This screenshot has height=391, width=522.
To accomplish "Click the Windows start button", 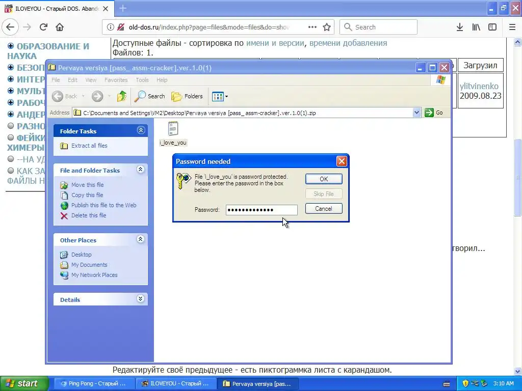I will pos(24,383).
